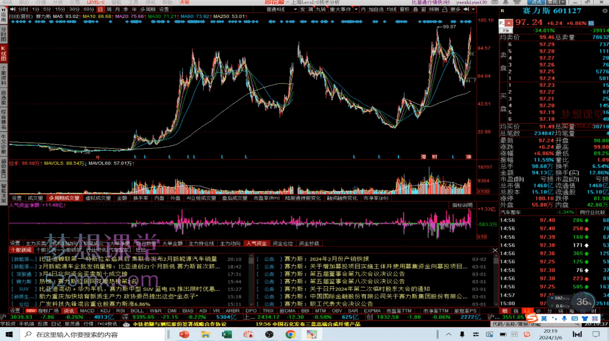Screen dimensions: 609x341
Task: Select the MACD indicator tab
Action: [x=87, y=310]
